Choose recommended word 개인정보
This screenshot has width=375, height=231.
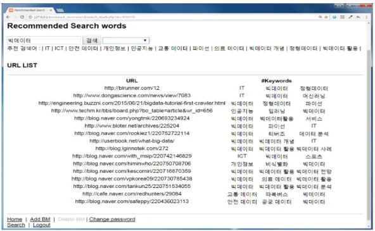[x=114, y=48]
